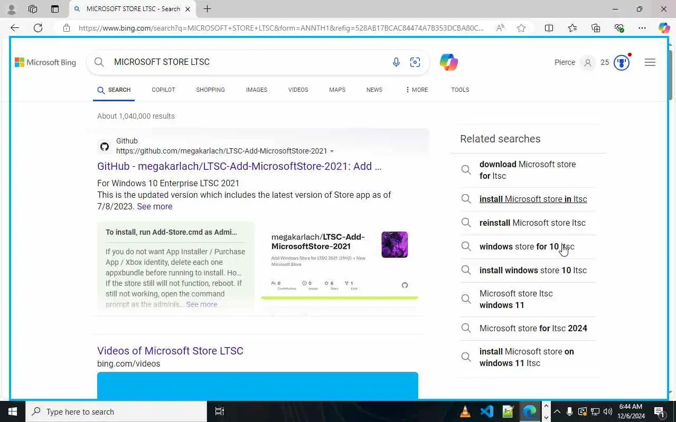The height and width of the screenshot is (422, 676).
Task: Open the taskbar clock showing 6:44 AM
Action: coord(631,411)
